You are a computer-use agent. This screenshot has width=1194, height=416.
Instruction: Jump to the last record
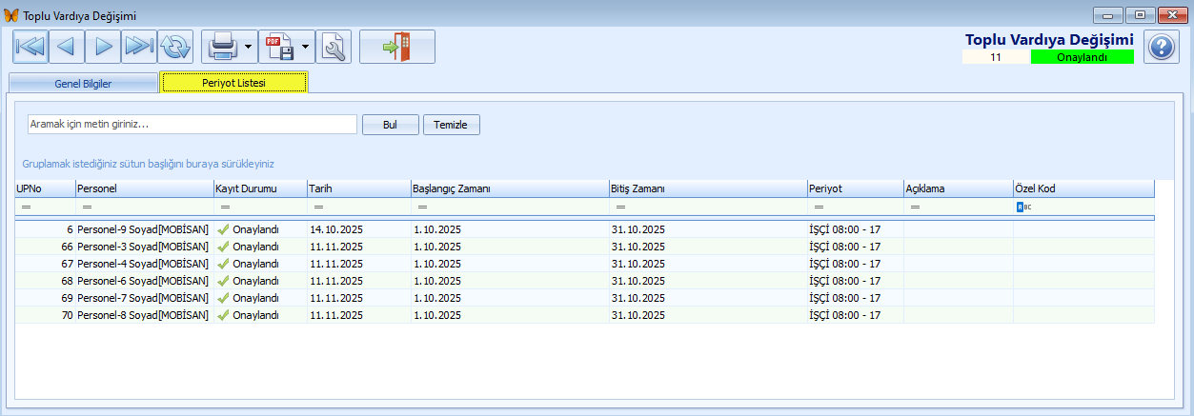(139, 46)
